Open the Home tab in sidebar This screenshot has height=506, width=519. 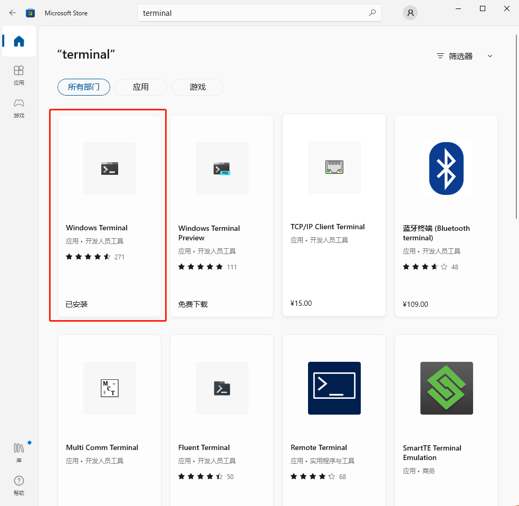(19, 41)
